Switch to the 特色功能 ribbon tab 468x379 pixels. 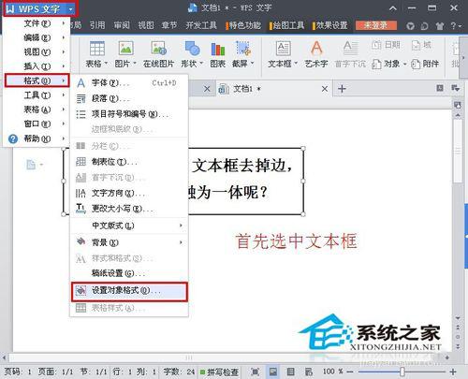click(243, 25)
